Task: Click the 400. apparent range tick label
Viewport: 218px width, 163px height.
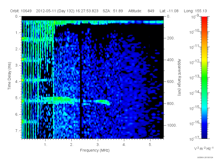Action: coord(171,60)
